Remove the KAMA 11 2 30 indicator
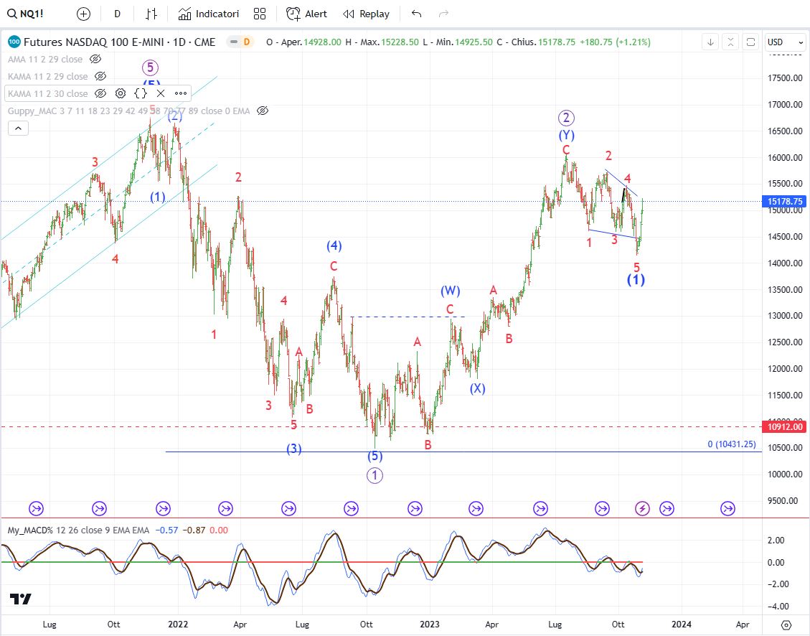Image resolution: width=810 pixels, height=636 pixels. [x=161, y=93]
